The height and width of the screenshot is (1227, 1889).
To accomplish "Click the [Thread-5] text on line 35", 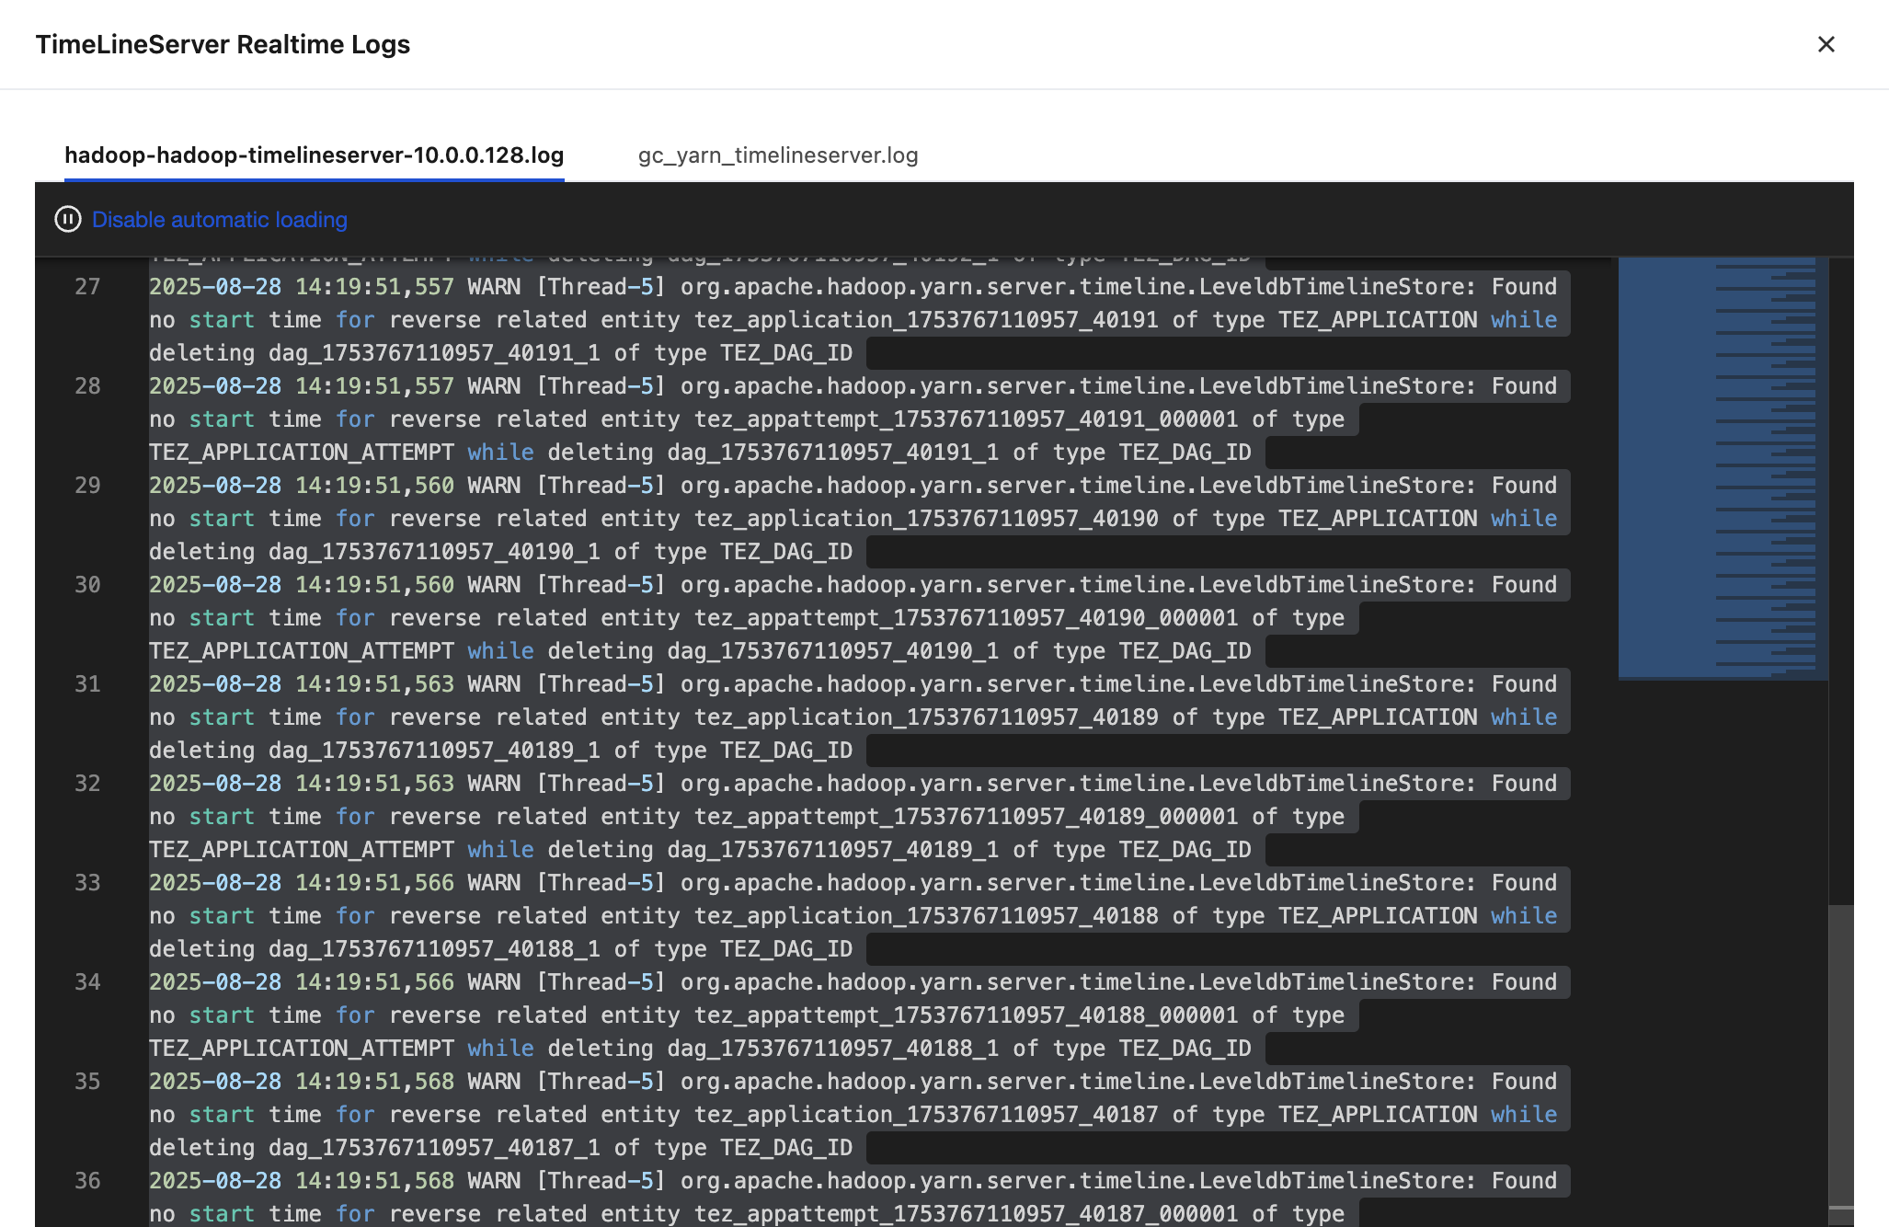I will click(601, 1082).
